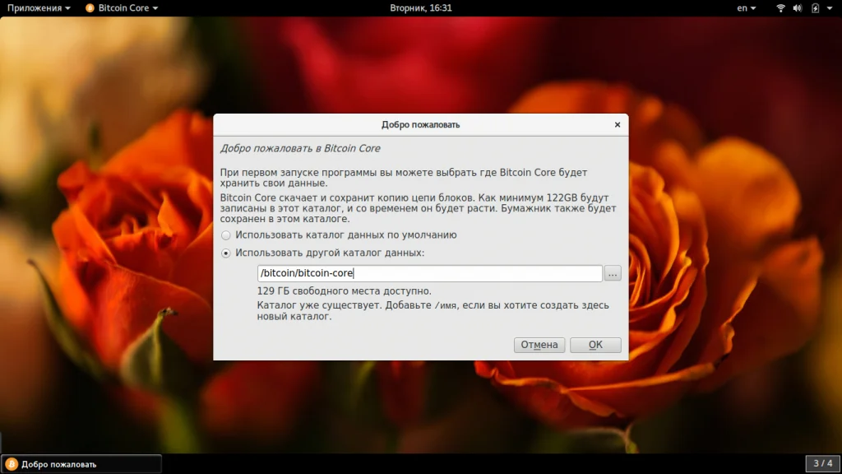The image size is (842, 474).
Task: Click the volume speaker icon
Action: (798, 8)
